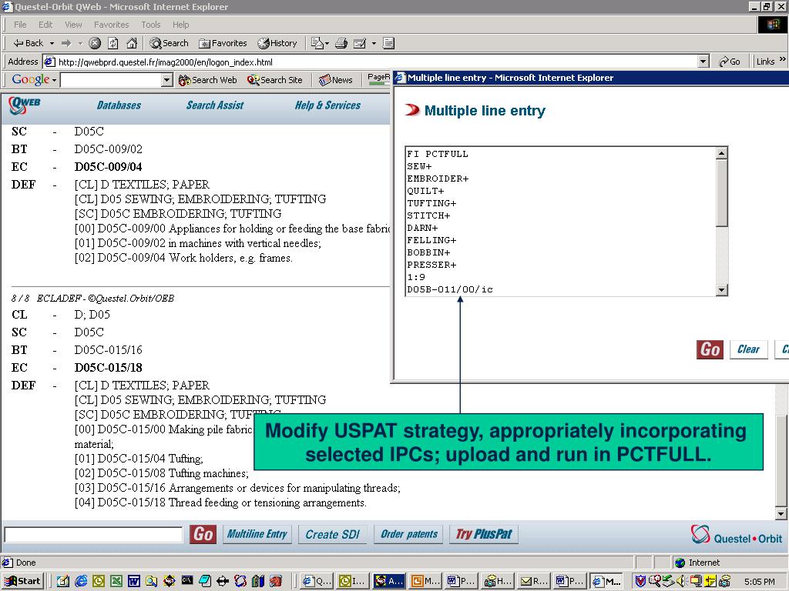789x591 pixels.
Task: Click the Go button next to Address bar
Action: tap(729, 62)
